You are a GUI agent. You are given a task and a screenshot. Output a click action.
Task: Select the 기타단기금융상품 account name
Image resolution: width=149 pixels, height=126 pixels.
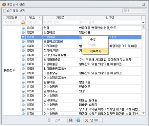[60, 55]
